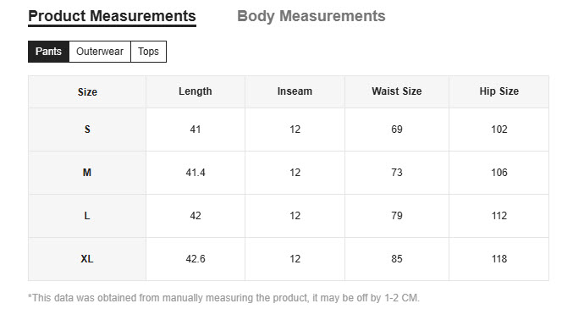Select the Product Measurements tab
The height and width of the screenshot is (309, 562).
[x=112, y=16]
